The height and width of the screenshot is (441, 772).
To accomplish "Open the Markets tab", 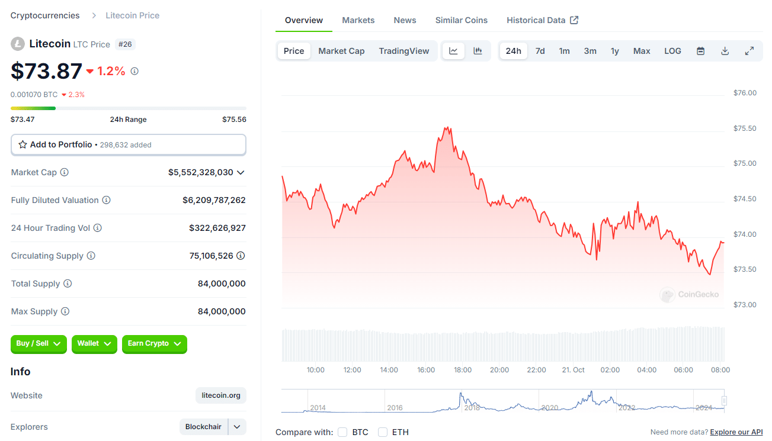I will click(358, 20).
